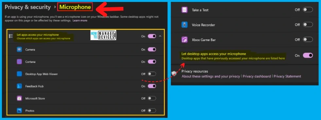Click the Xbox Game Bar app icon
The image size is (321, 120).
185,40
